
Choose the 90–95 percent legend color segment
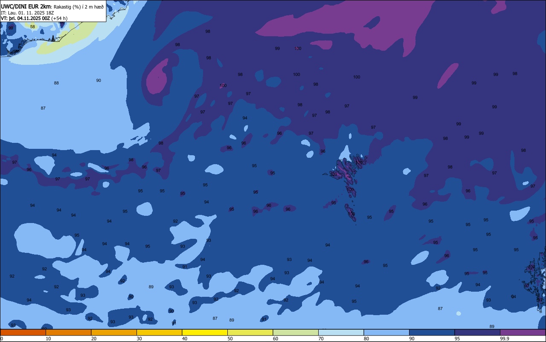pyautogui.click(x=432, y=332)
